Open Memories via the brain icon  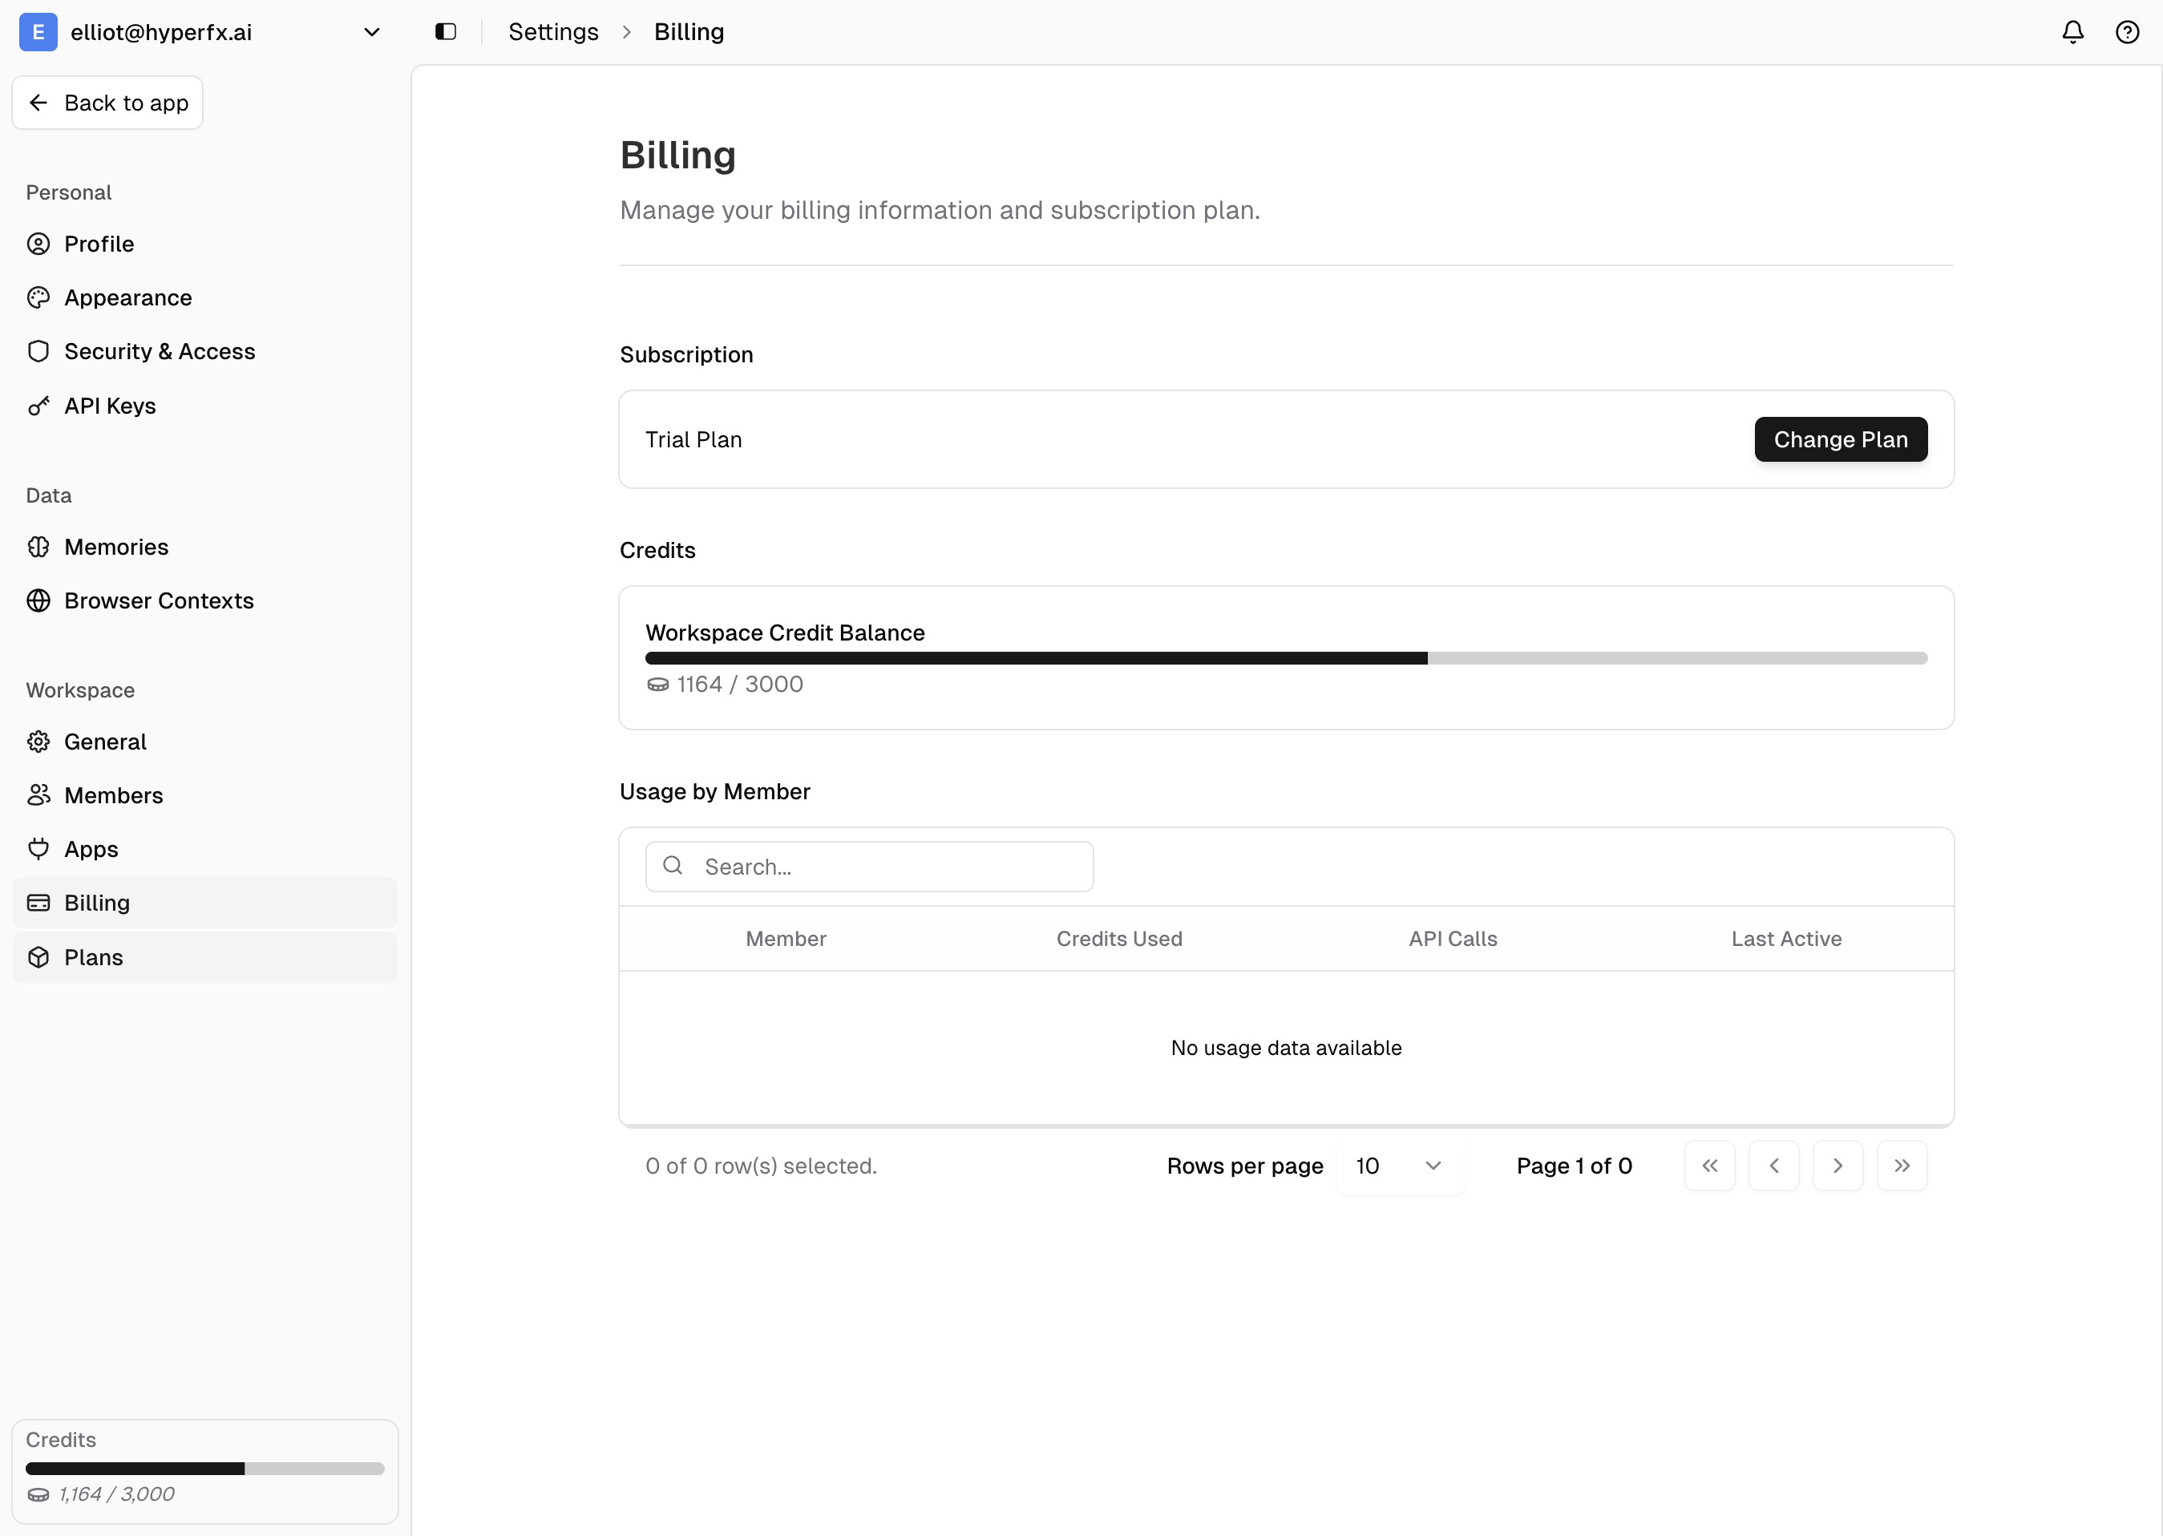coord(38,547)
